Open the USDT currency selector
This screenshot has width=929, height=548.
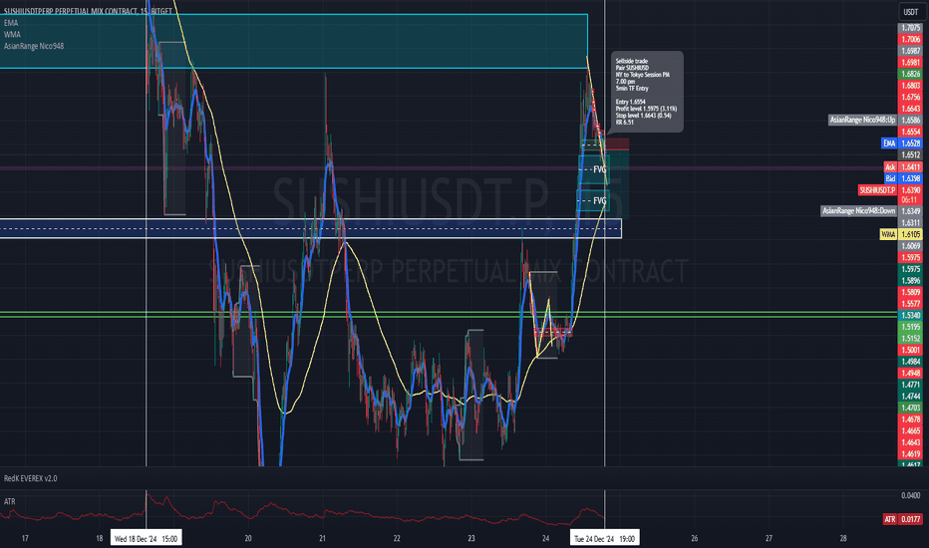click(910, 12)
